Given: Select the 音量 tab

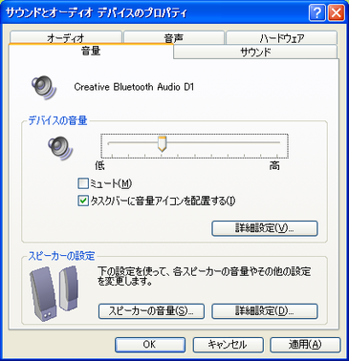Looking at the screenshot, I should 91,51.
